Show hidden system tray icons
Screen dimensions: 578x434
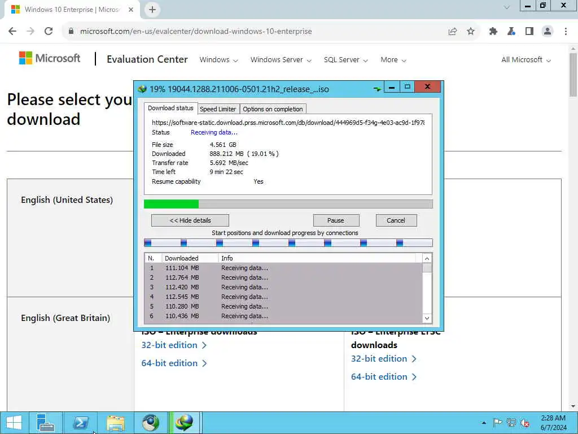pyautogui.click(x=484, y=423)
